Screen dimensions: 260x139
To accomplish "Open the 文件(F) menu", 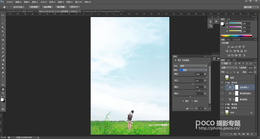I will click(x=10, y=2).
